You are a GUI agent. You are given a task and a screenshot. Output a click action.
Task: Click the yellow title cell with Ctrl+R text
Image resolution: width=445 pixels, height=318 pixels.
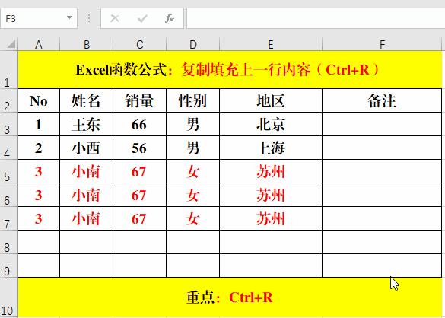230,70
